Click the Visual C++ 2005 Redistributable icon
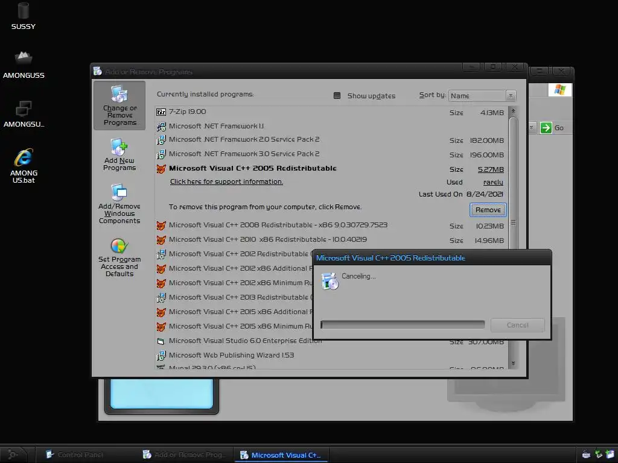 [161, 169]
